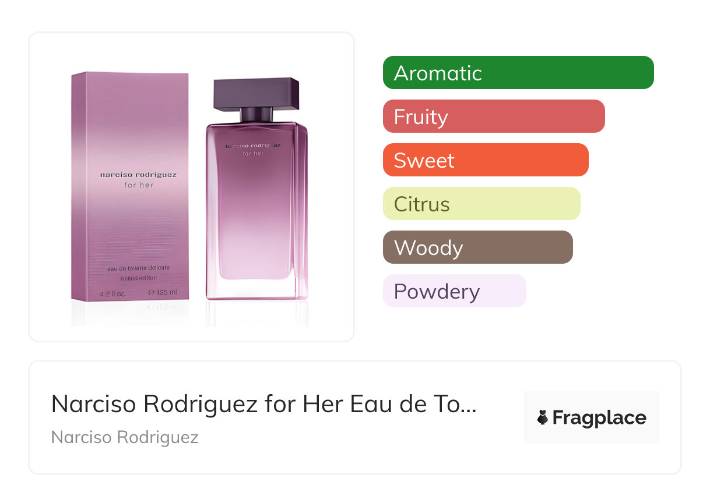
Task: Click the Fragplace perfume bottle logo icon
Action: pyautogui.click(x=543, y=417)
